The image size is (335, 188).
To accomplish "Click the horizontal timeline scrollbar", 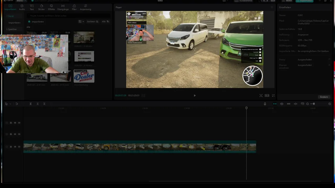I will (x=235, y=181).
